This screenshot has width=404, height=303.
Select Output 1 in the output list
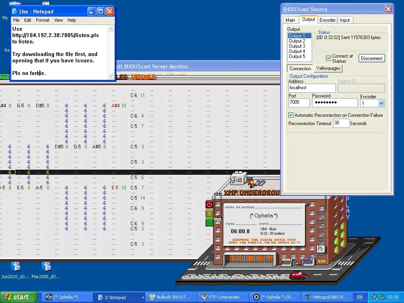(x=299, y=36)
